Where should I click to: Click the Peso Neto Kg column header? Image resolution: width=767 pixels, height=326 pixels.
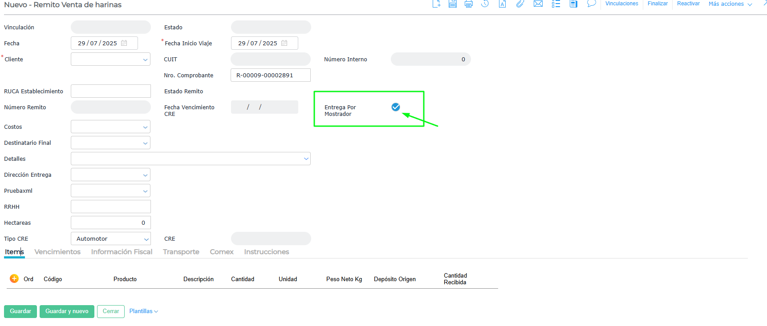tap(344, 279)
